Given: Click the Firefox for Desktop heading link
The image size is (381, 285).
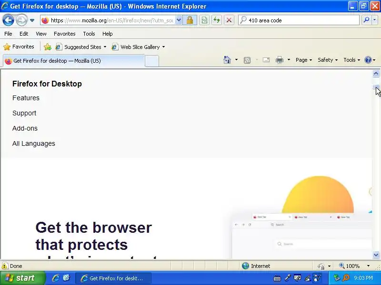Looking at the screenshot, I should tap(47, 84).
